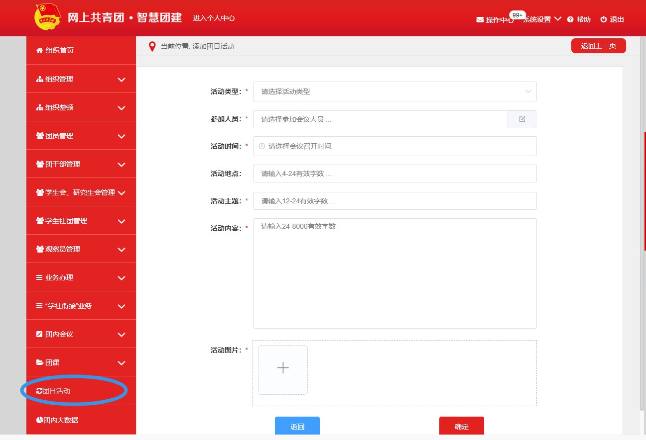646x440 pixels.
Task: Click the hierarchy icon beside 组织整顿
Action: (x=40, y=107)
